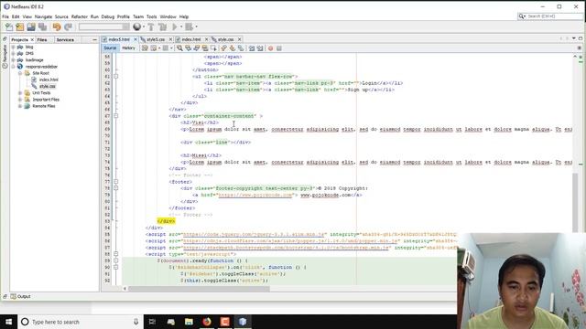Toggle the History view button

click(128, 48)
